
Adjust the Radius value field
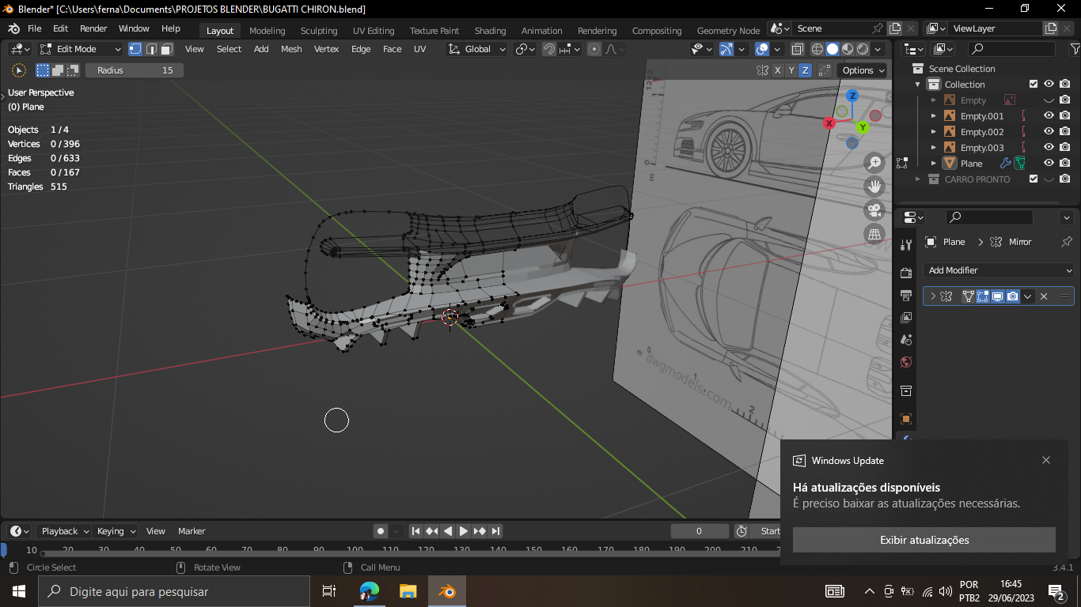[135, 70]
